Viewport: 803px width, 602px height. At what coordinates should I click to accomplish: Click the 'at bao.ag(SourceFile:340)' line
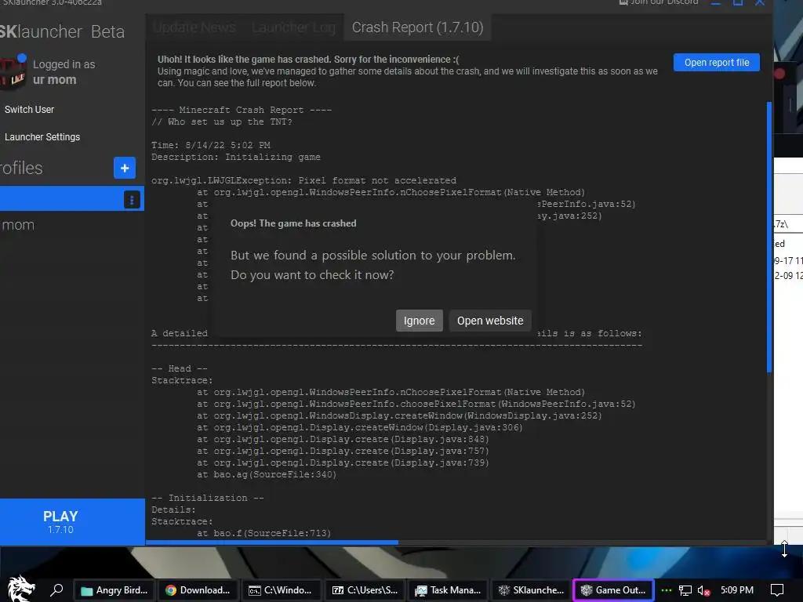coord(267,474)
